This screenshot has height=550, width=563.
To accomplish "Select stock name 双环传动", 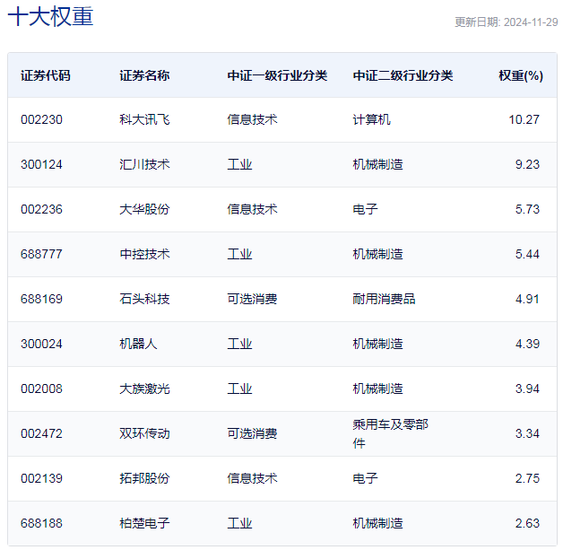I will pos(144,434).
